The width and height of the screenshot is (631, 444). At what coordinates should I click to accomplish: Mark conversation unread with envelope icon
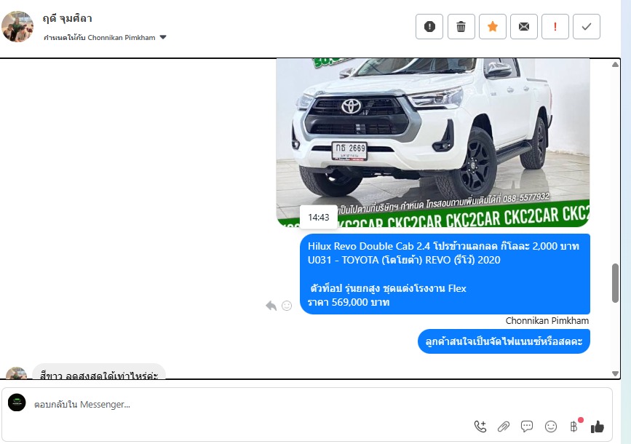coord(524,27)
